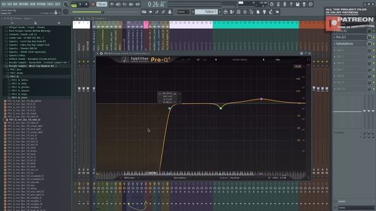Click arrow left of Pattern 1
376x211 pixels.
pos(193,12)
